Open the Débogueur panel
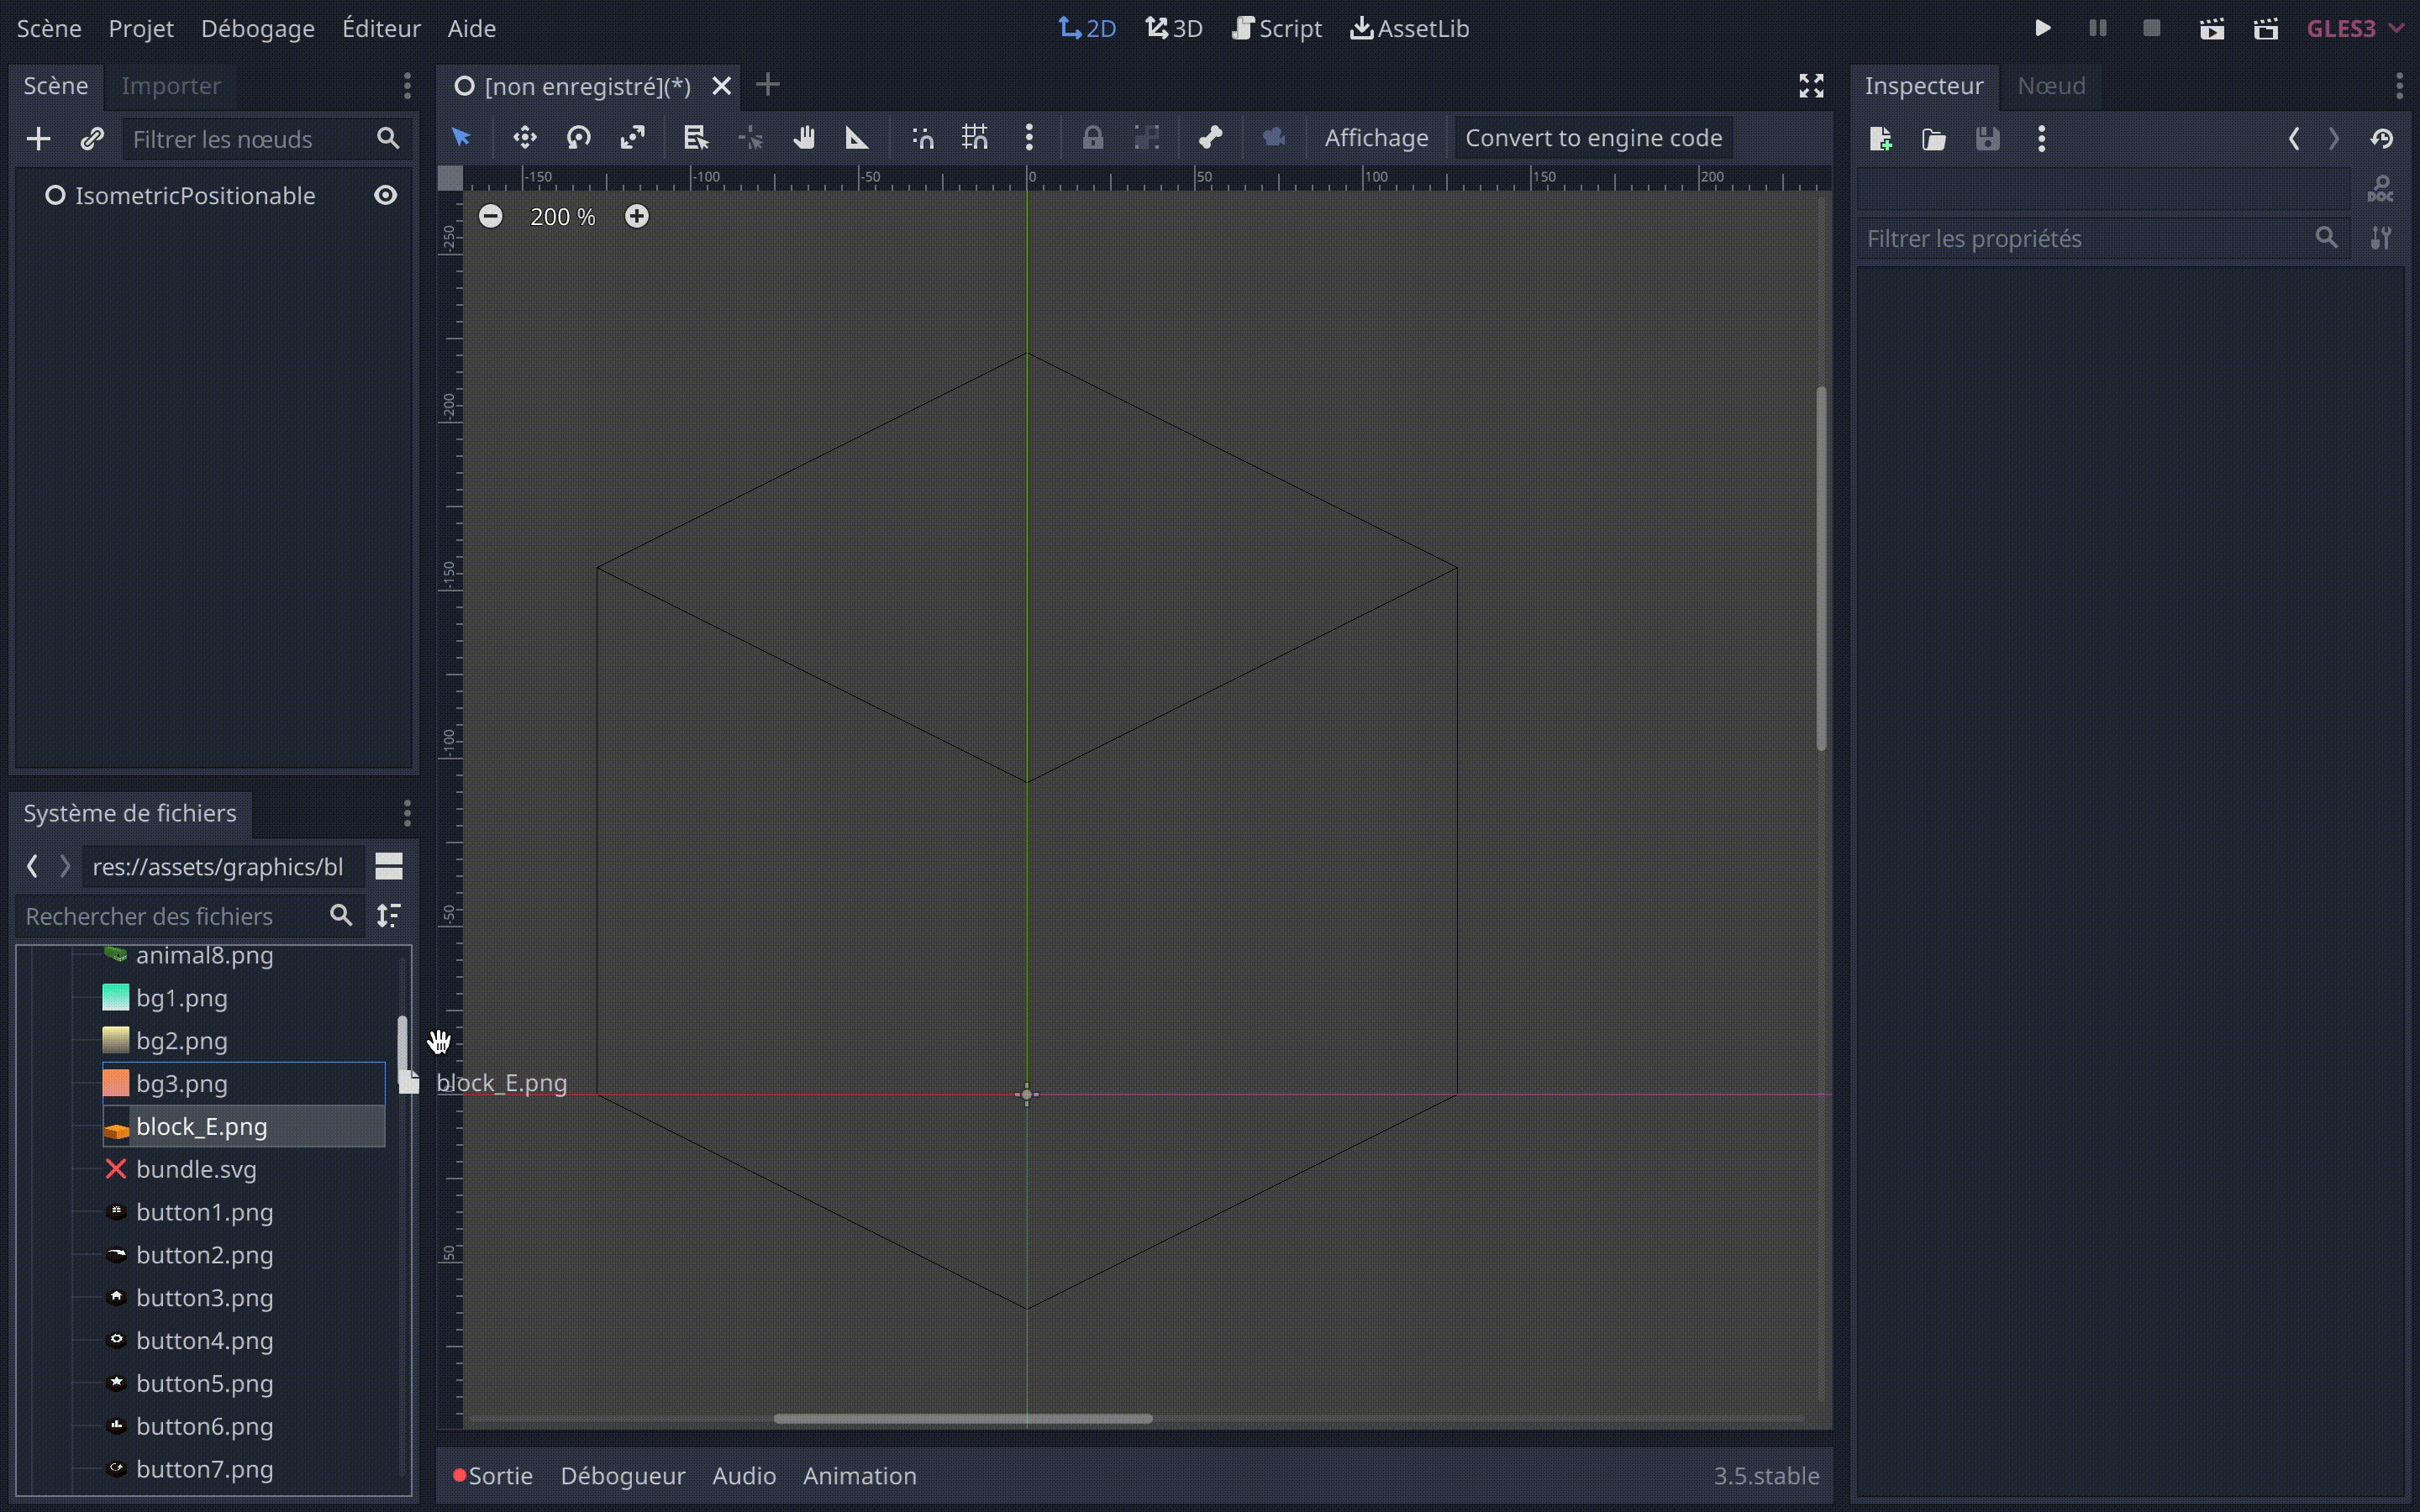The image size is (2420, 1512). pos(623,1475)
